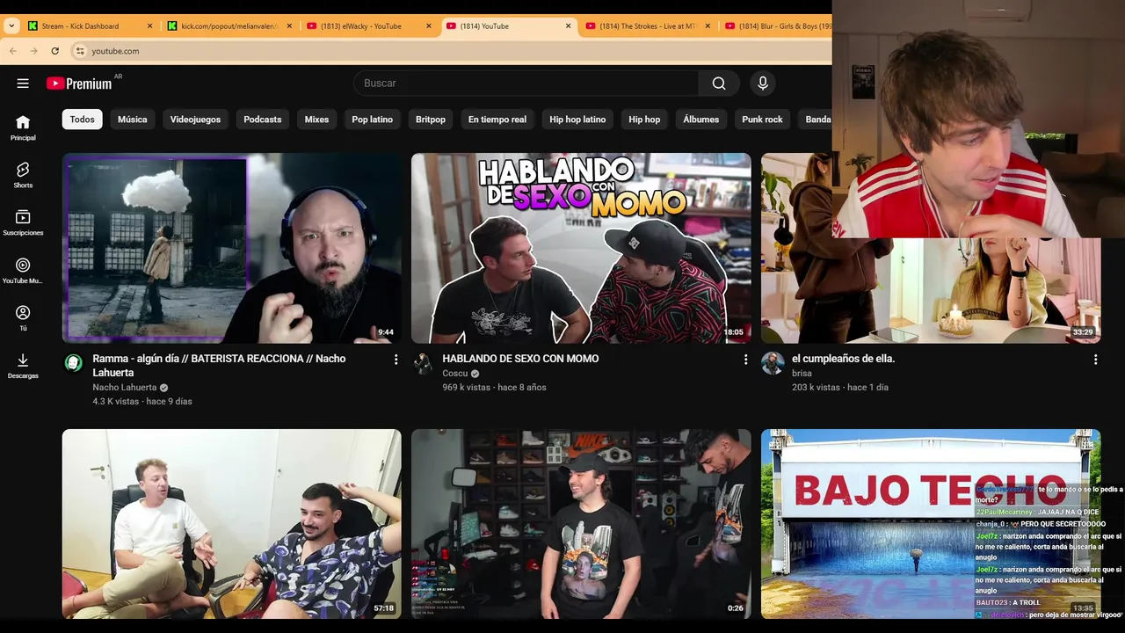
Task: Open Shorts from the sidebar
Action: click(23, 175)
